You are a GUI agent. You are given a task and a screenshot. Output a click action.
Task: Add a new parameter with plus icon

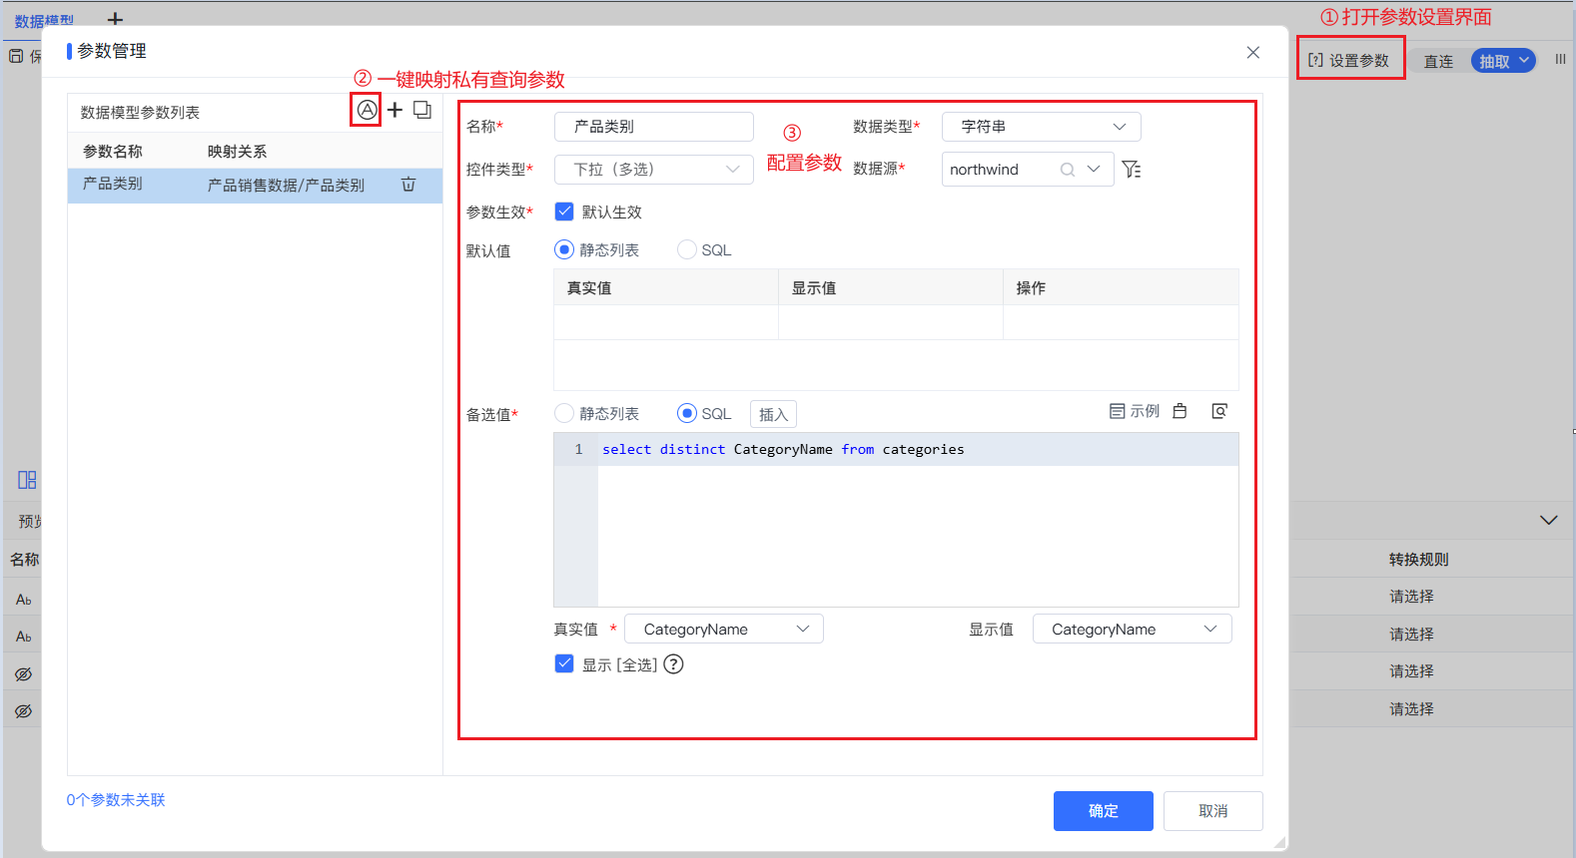tap(395, 110)
